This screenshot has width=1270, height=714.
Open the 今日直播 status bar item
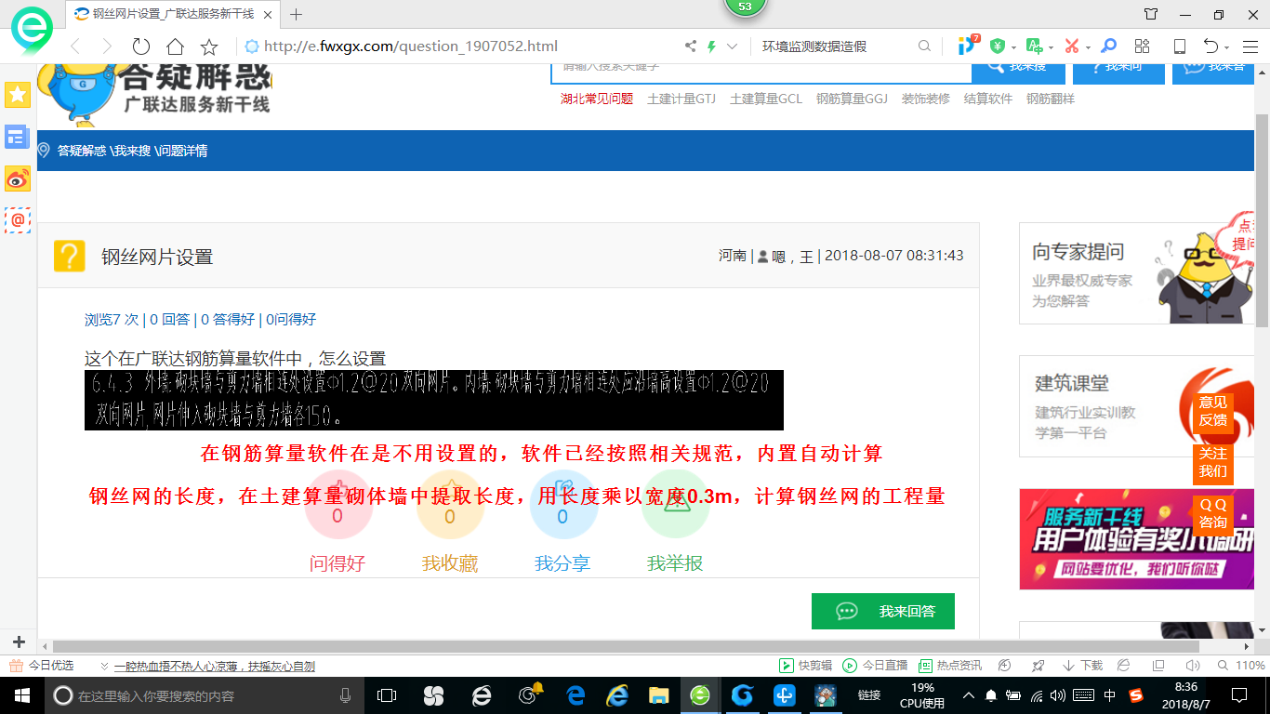point(875,666)
